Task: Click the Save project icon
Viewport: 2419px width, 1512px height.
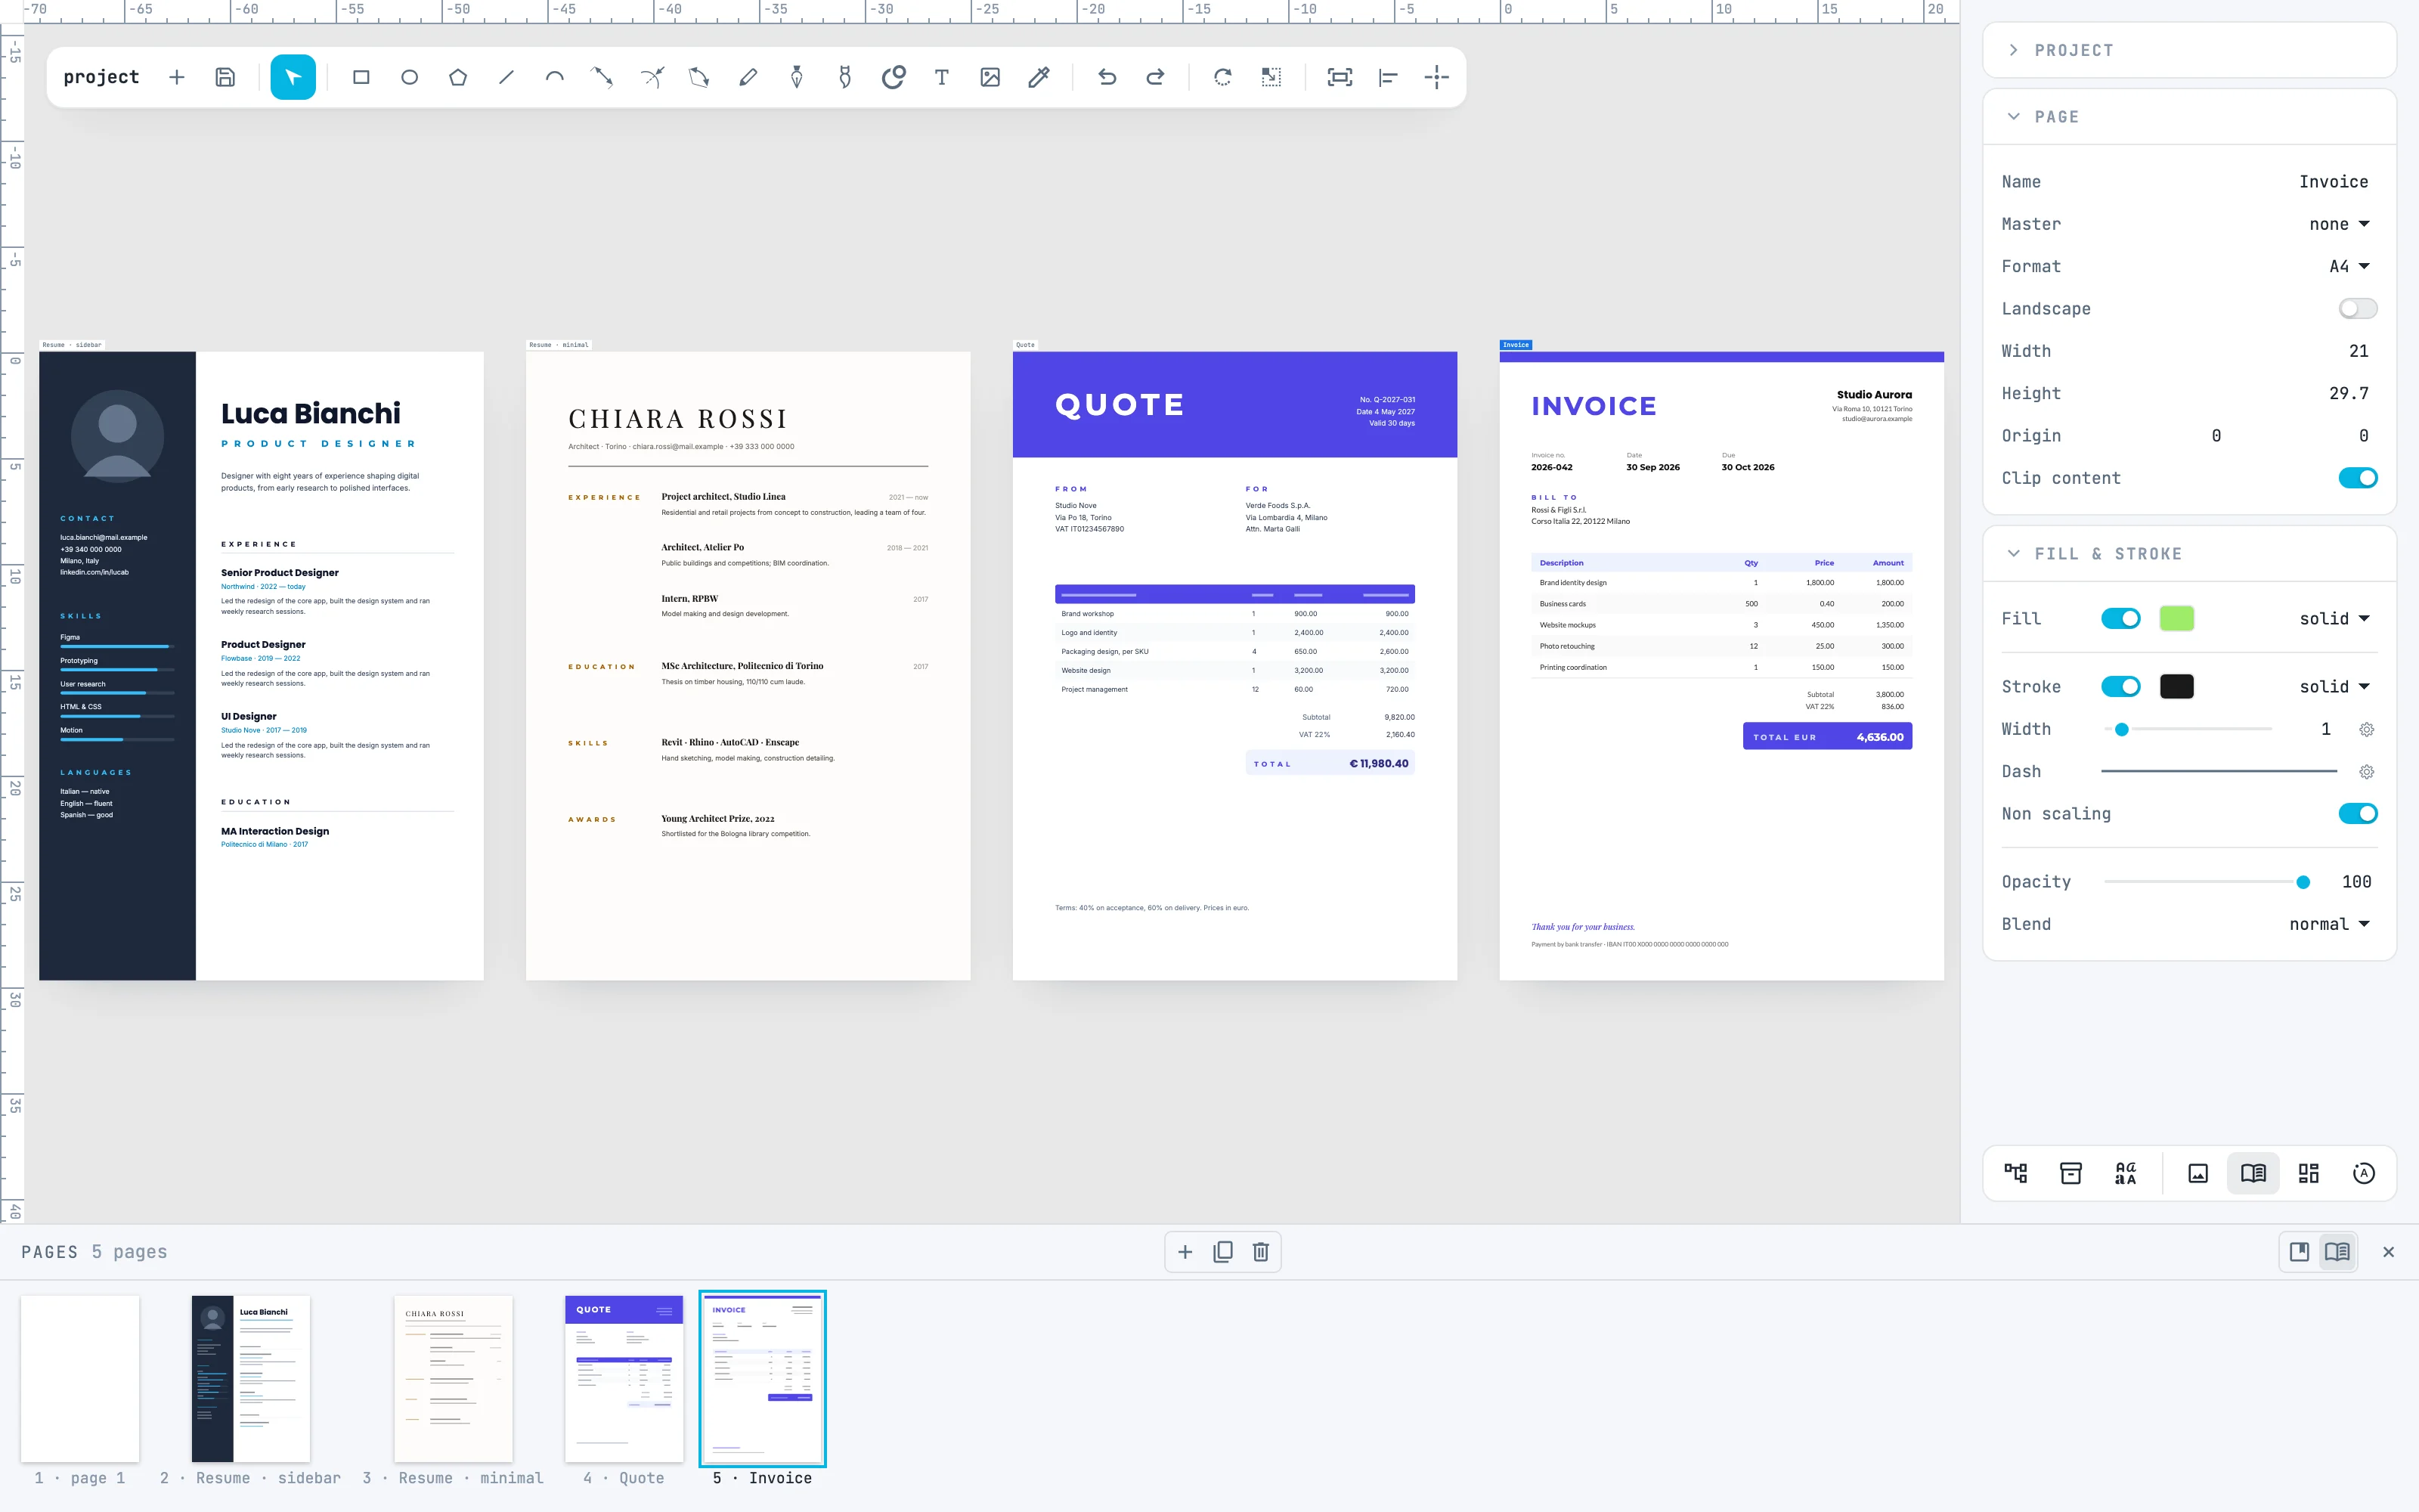Action: [x=226, y=77]
